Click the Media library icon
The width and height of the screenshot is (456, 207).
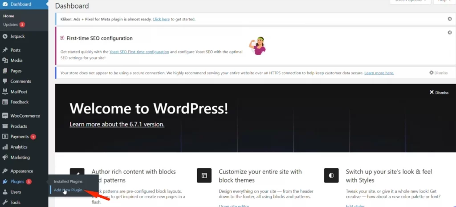[x=5, y=61]
